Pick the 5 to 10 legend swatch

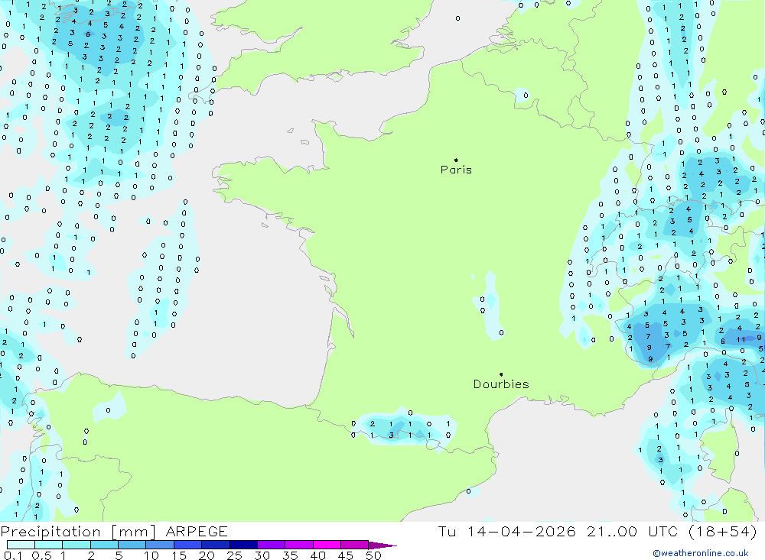click(x=132, y=545)
